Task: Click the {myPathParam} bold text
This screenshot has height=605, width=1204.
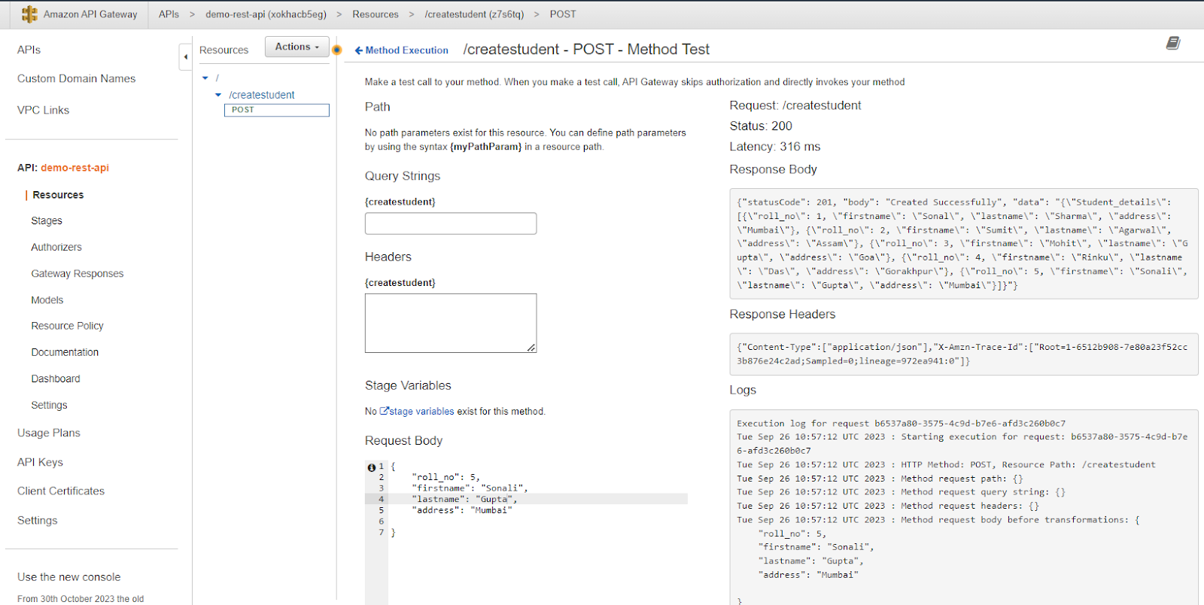Action: pos(485,147)
